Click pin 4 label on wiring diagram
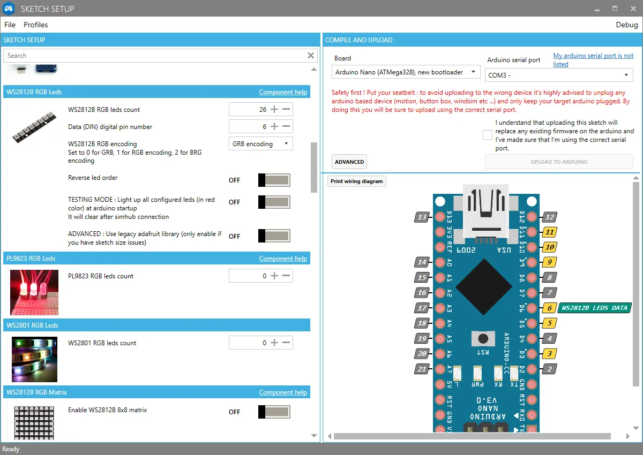The image size is (643, 455). coord(549,338)
